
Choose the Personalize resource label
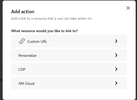(x=28, y=55)
